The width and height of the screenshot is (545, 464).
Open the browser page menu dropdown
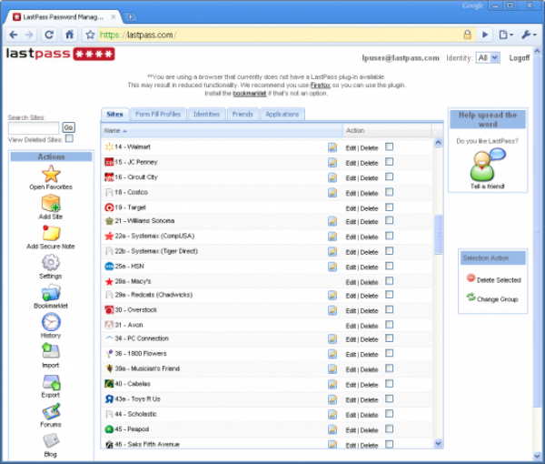tap(506, 35)
